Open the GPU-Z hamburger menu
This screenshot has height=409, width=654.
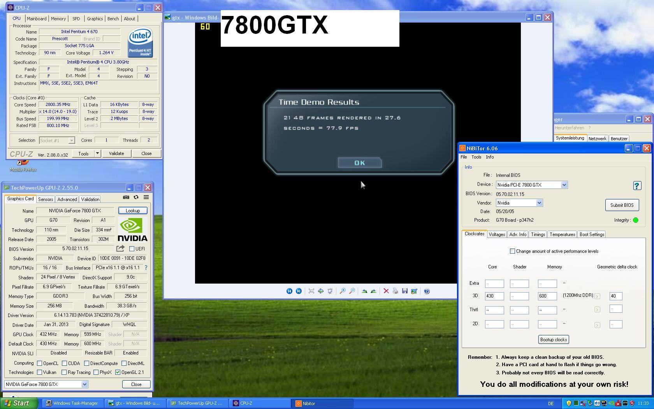(x=146, y=197)
